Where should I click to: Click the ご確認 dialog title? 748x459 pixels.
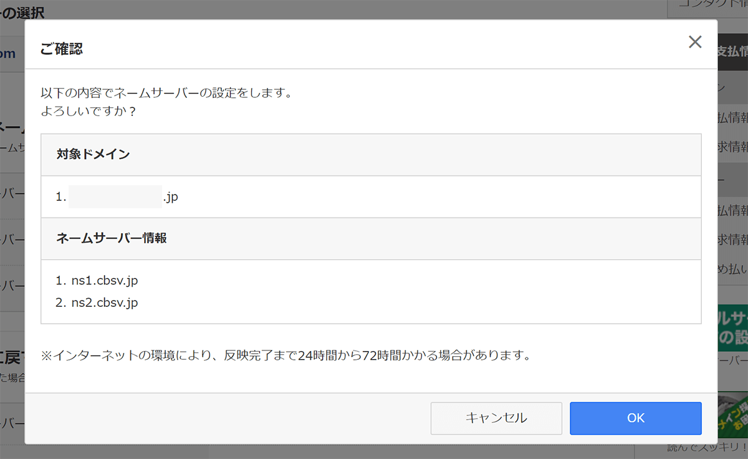point(62,49)
